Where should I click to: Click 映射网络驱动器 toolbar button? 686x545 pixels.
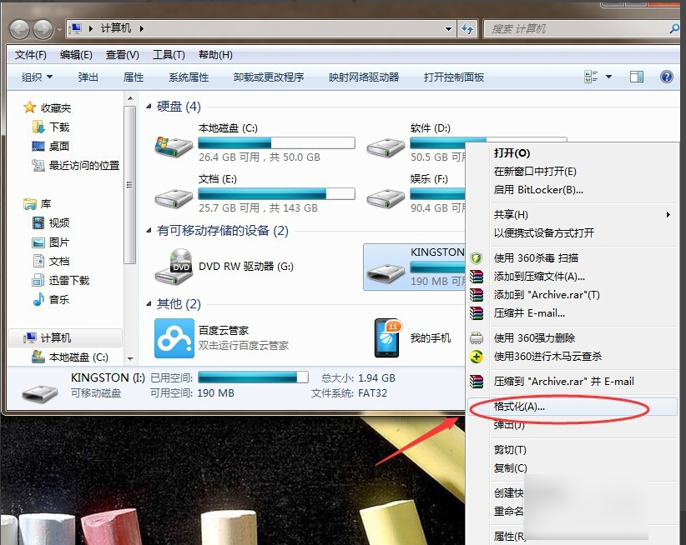364,77
